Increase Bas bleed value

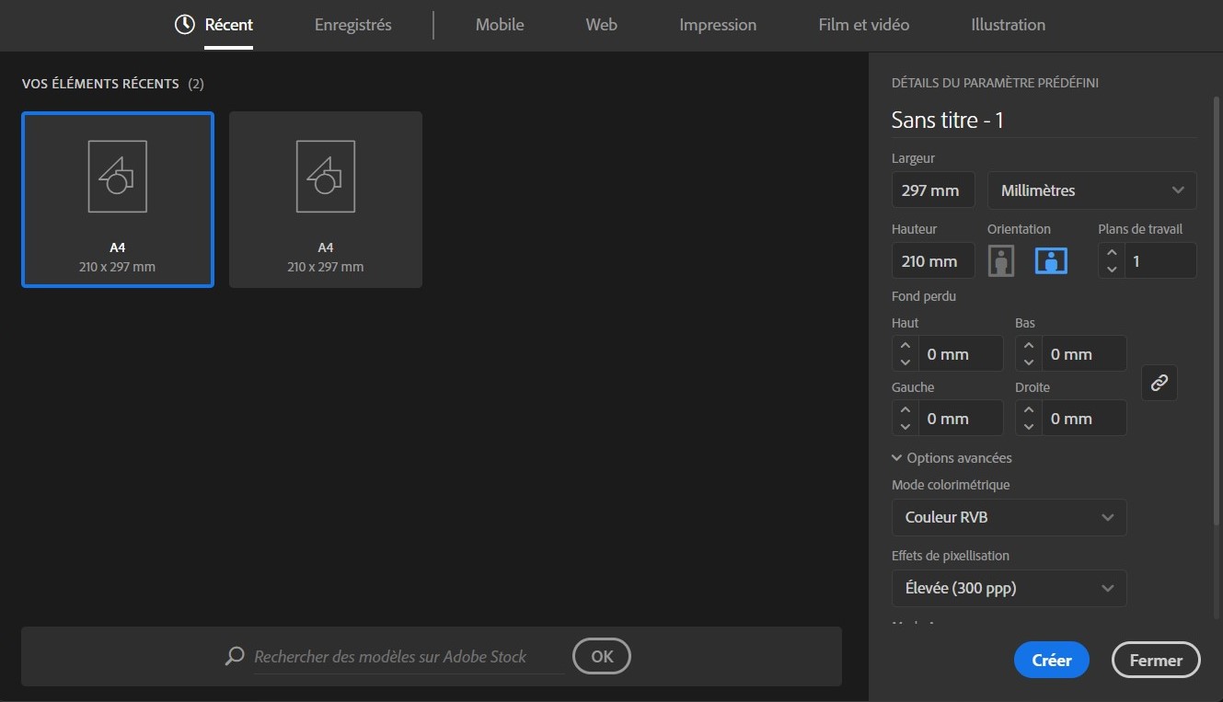(1029, 346)
